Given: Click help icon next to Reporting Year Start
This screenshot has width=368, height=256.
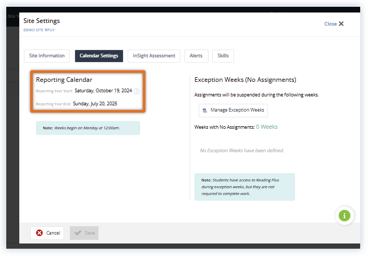Looking at the screenshot, I should (137, 91).
